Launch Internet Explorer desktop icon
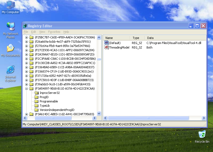The height and width of the screenshot is (152, 213). point(10,74)
